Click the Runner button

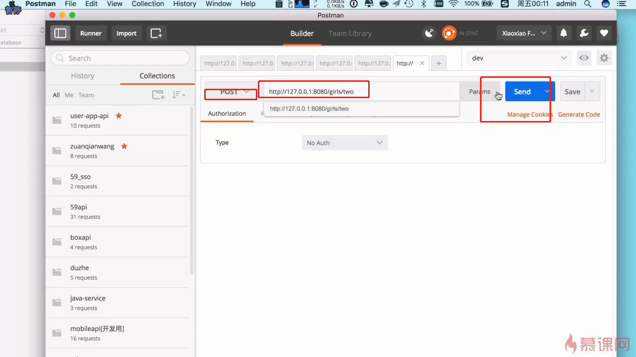(x=91, y=33)
